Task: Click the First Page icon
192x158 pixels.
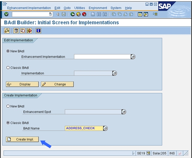Action: click(x=114, y=14)
